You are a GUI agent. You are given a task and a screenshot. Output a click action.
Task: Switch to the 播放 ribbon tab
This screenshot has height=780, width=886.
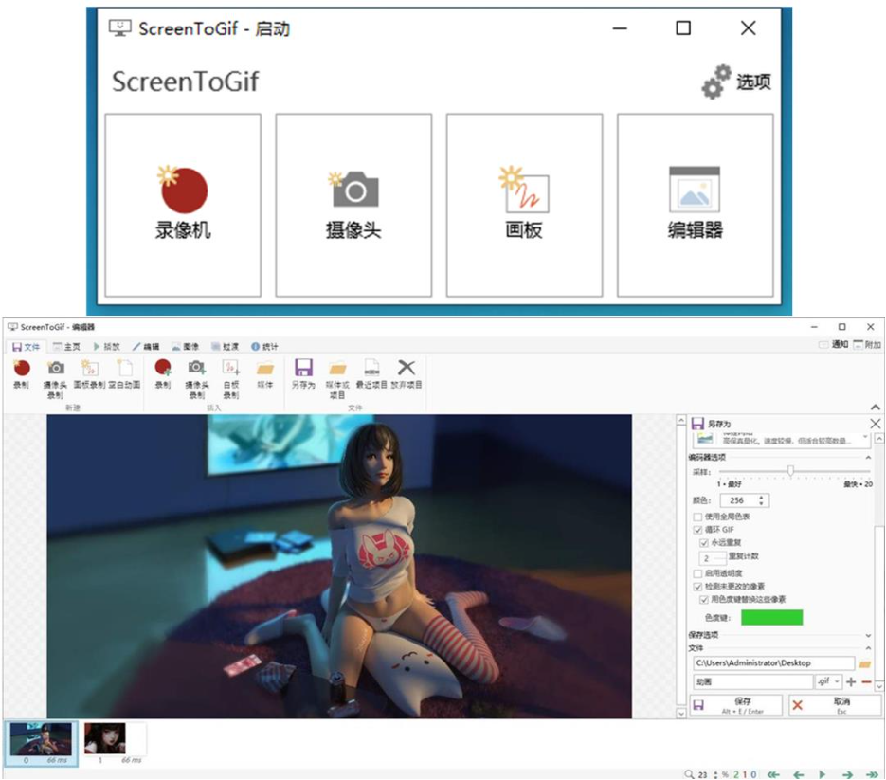click(107, 347)
